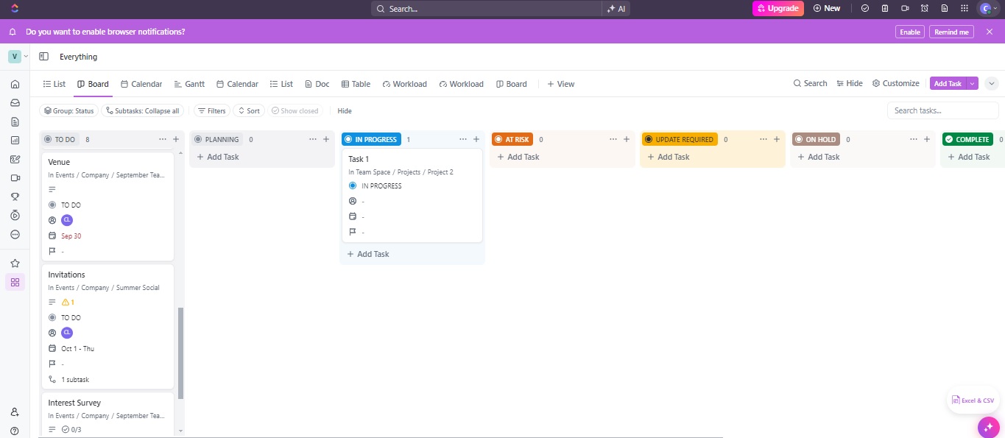
Task: Open the workspace V switcher dropdown
Action: click(x=18, y=57)
